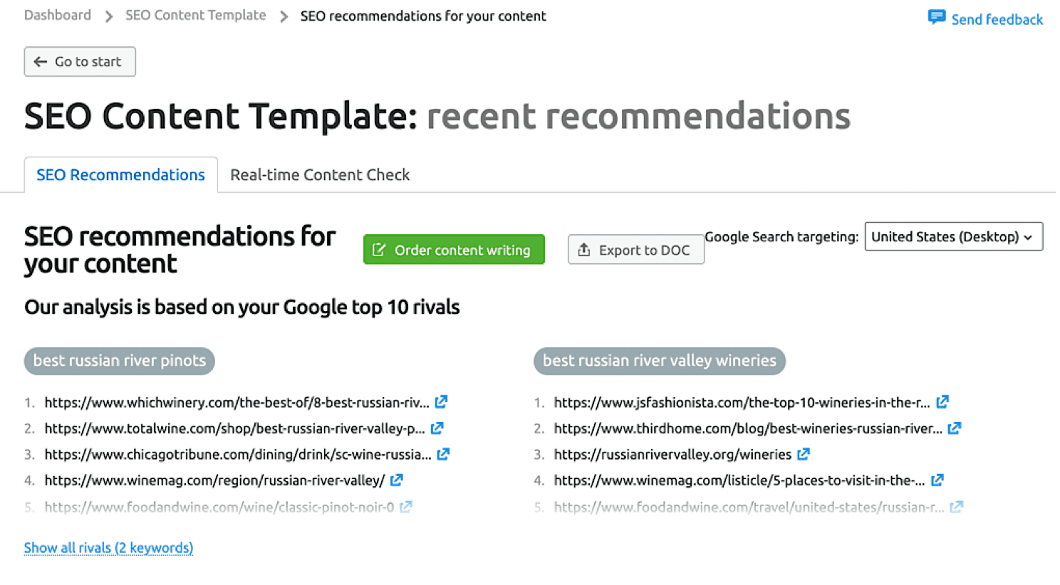Click Show all rivals (2 keywords) link
Screen dimensions: 1060x585
click(108, 547)
